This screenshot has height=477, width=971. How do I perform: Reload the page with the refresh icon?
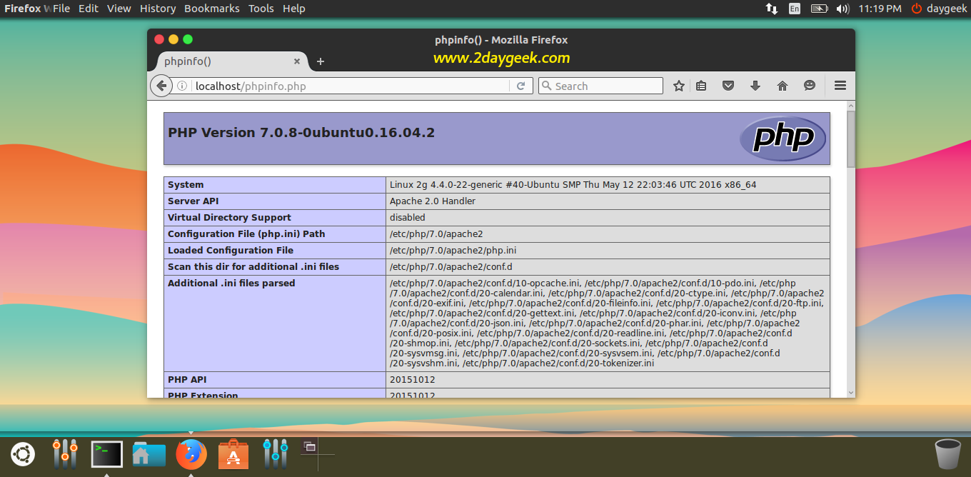click(x=520, y=86)
